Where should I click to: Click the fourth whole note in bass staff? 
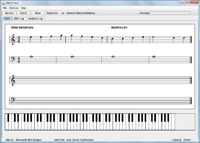point(154,57)
